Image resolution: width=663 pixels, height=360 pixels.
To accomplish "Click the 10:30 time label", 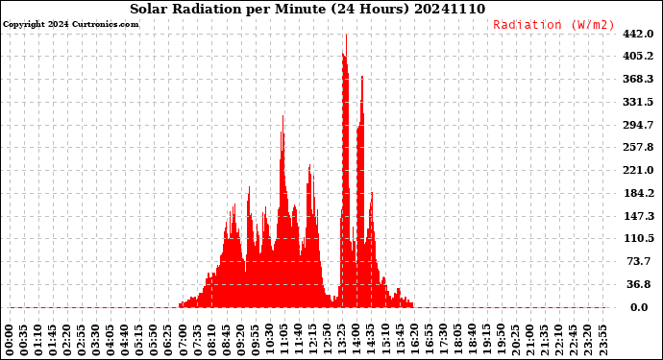I will click(x=270, y=341).
